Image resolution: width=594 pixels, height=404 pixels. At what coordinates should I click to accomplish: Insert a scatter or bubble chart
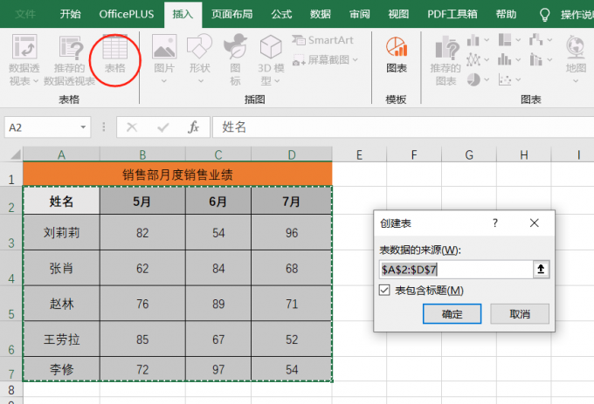tap(505, 79)
